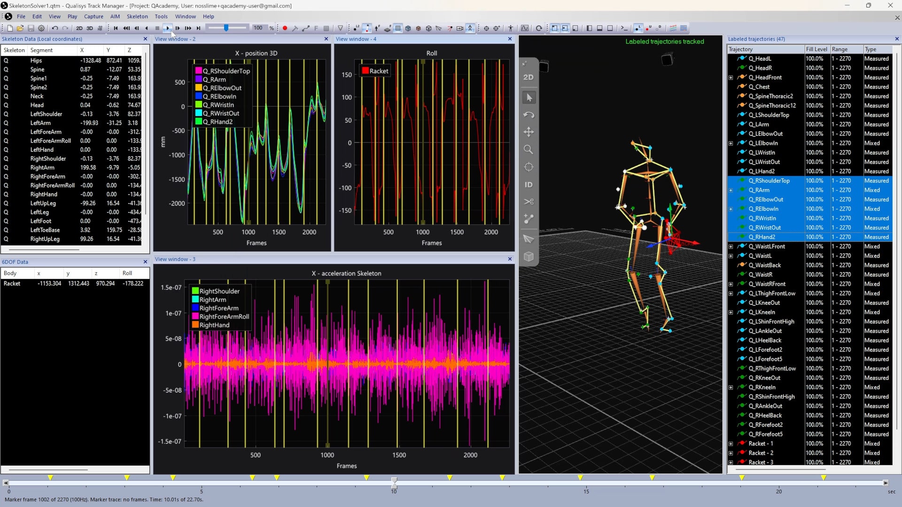This screenshot has width=902, height=507.
Task: Expand the Racket - 1 trajectory row
Action: click(731, 444)
